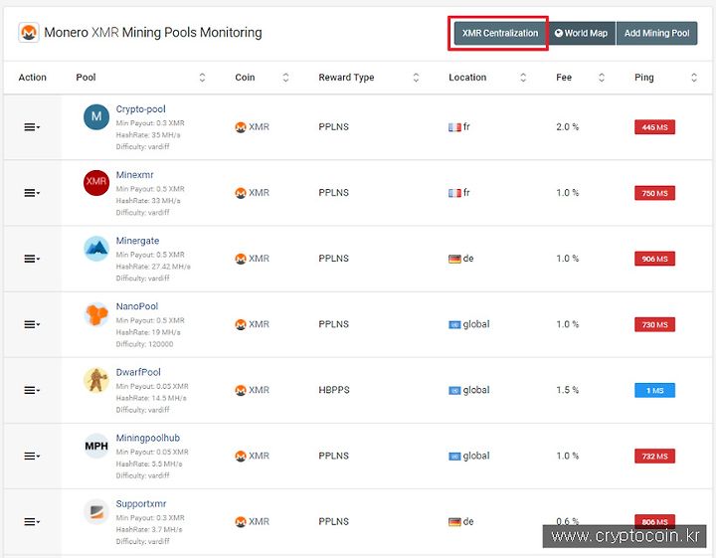The image size is (716, 558).
Task: Click the global flag in DwarfPool row
Action: coord(454,391)
